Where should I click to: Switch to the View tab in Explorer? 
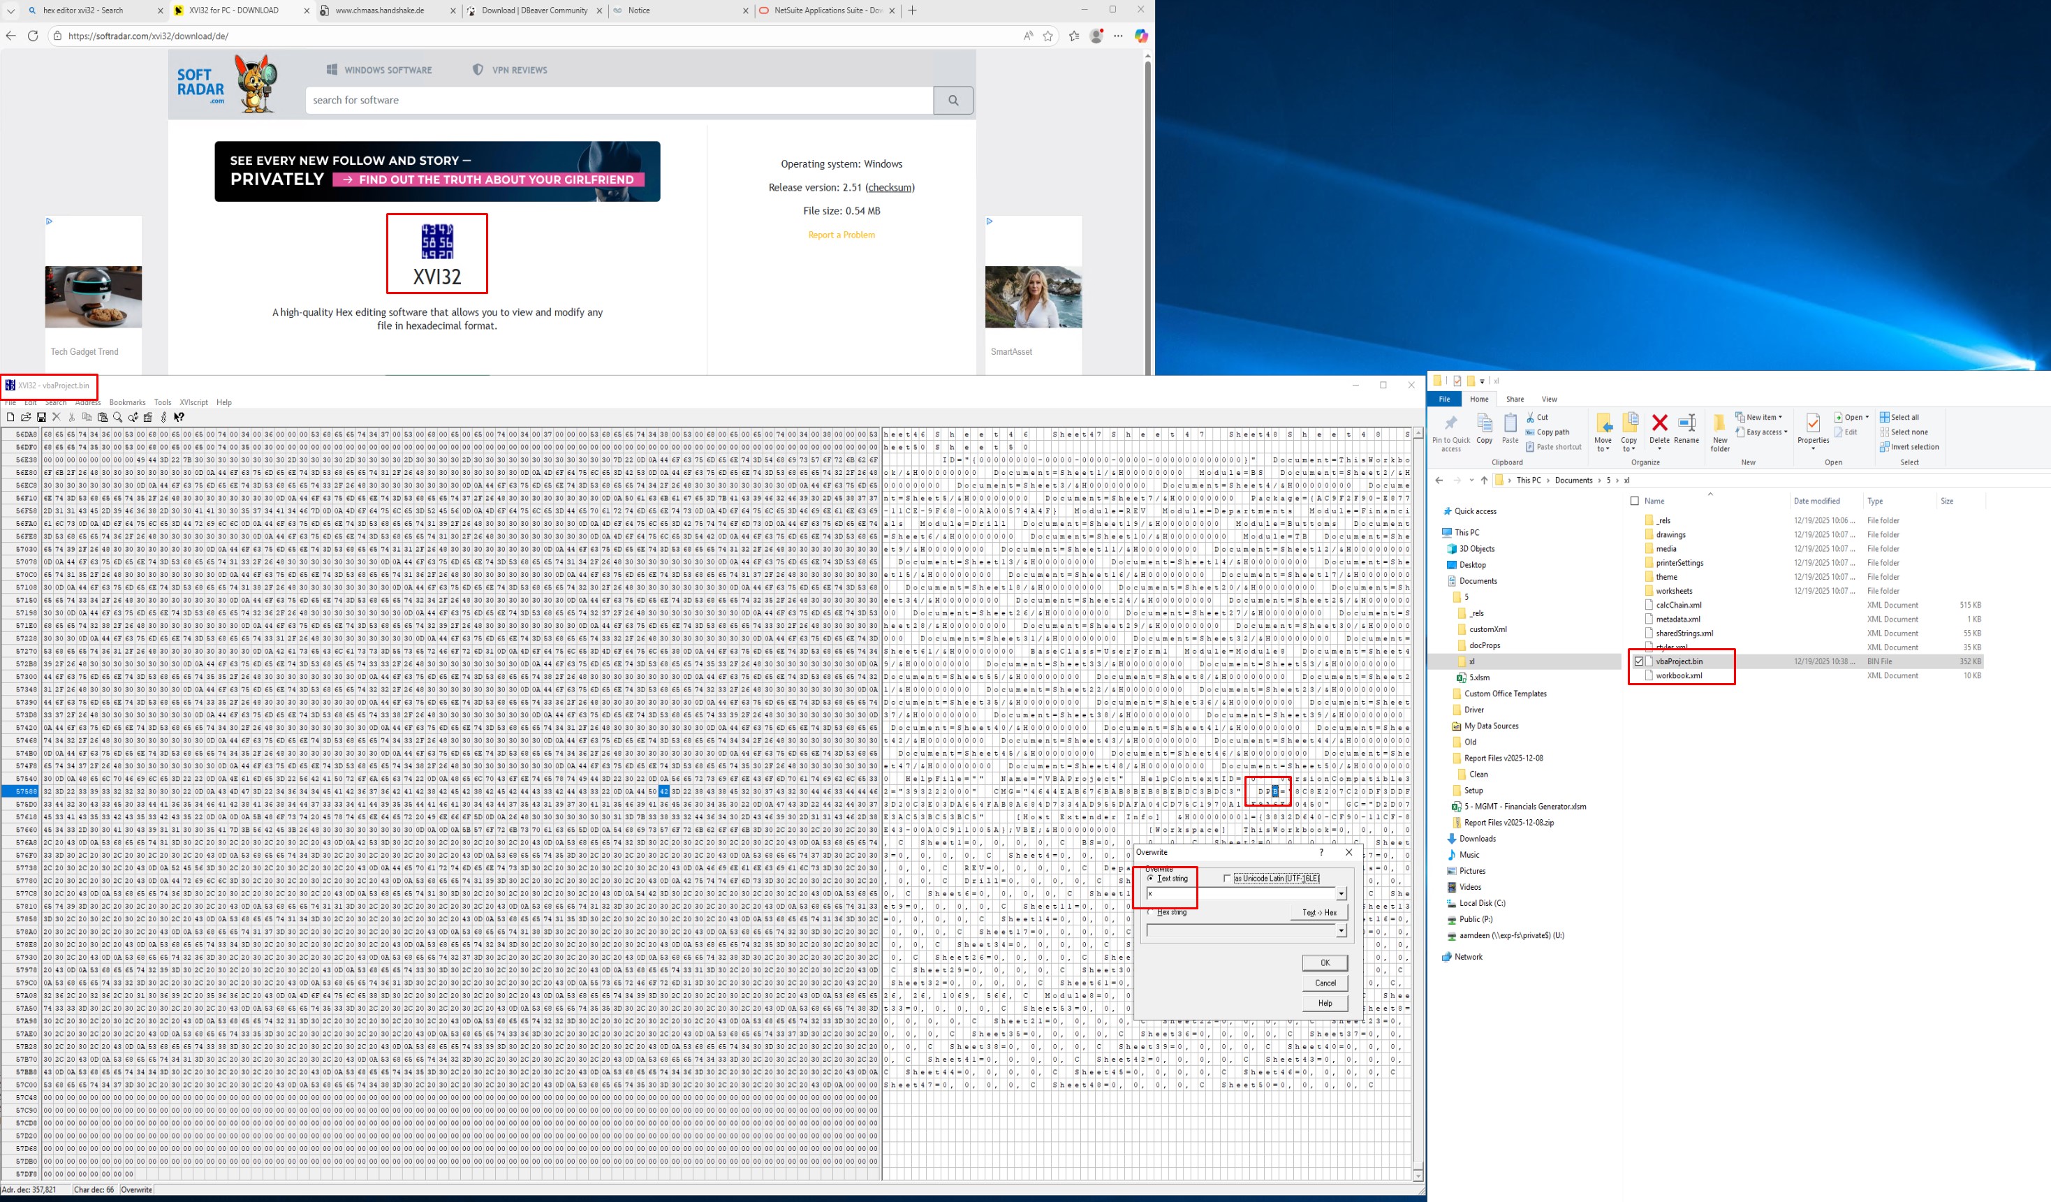coord(1549,399)
